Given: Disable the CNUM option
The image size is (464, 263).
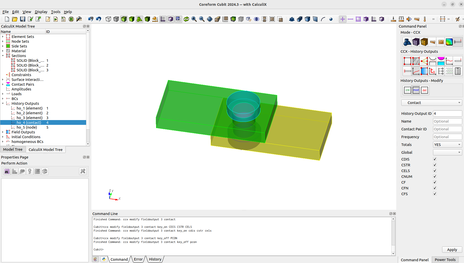Looking at the screenshot, I should pyautogui.click(x=435, y=176).
